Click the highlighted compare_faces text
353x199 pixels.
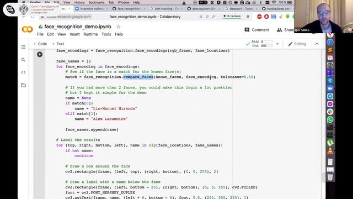[138, 77]
